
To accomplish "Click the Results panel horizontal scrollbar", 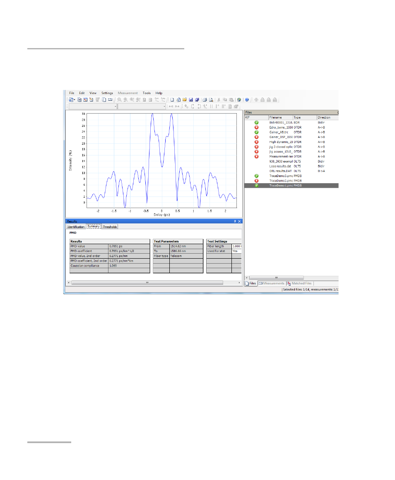I will pyautogui.click(x=147, y=283).
